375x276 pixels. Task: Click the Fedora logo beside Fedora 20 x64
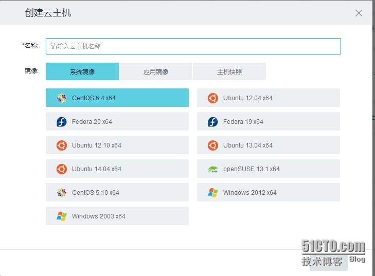61,122
